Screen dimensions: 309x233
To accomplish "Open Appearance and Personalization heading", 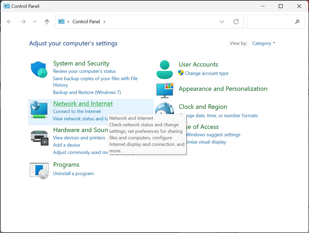I will (223, 89).
